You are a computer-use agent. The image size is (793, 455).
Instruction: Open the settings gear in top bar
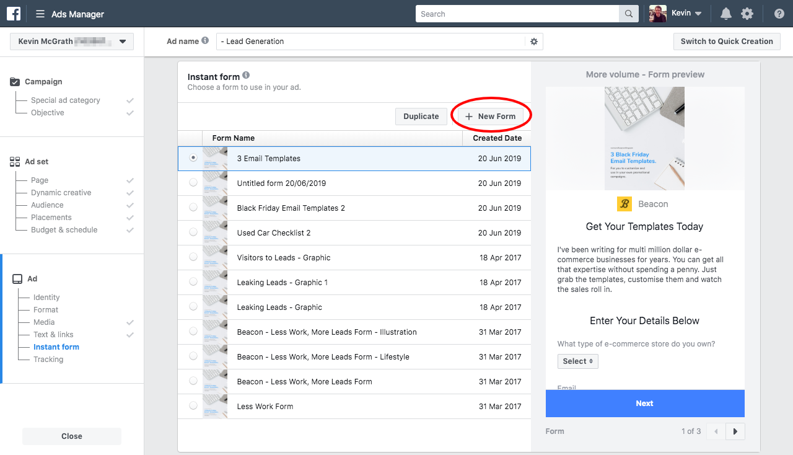pos(747,14)
